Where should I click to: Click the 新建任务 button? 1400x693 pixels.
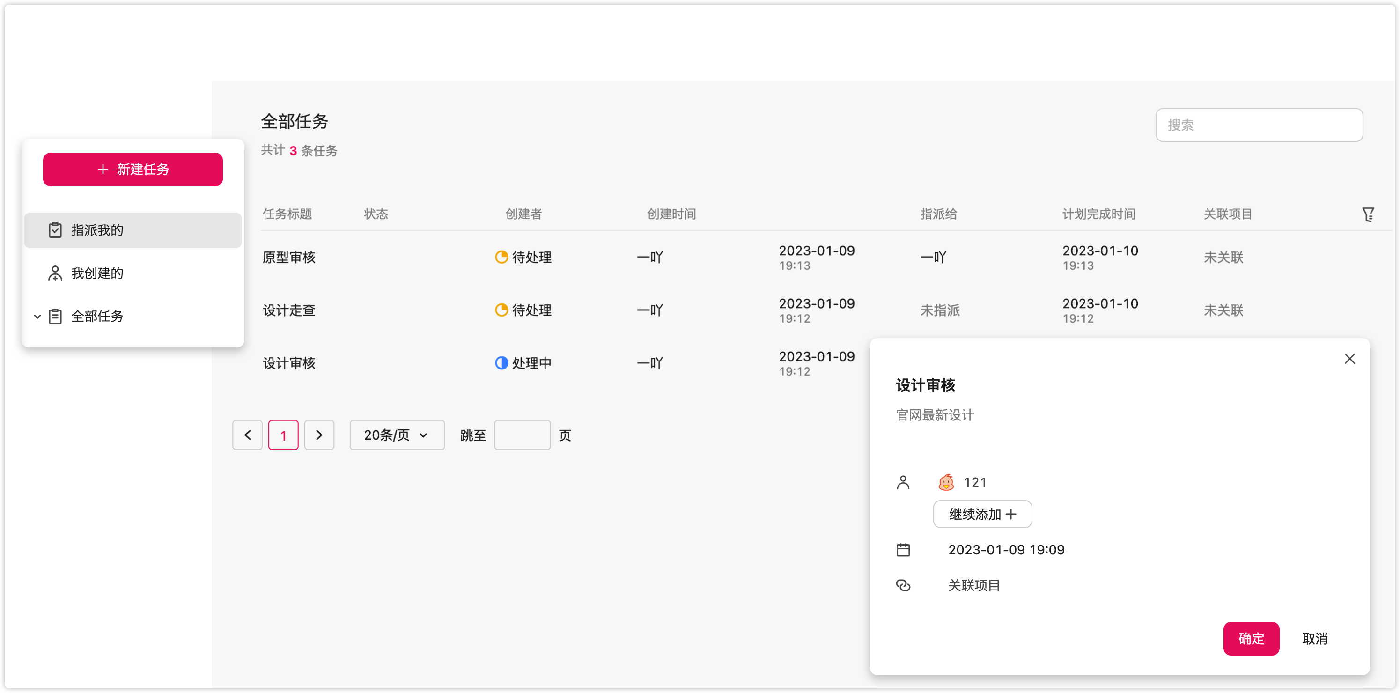133,170
